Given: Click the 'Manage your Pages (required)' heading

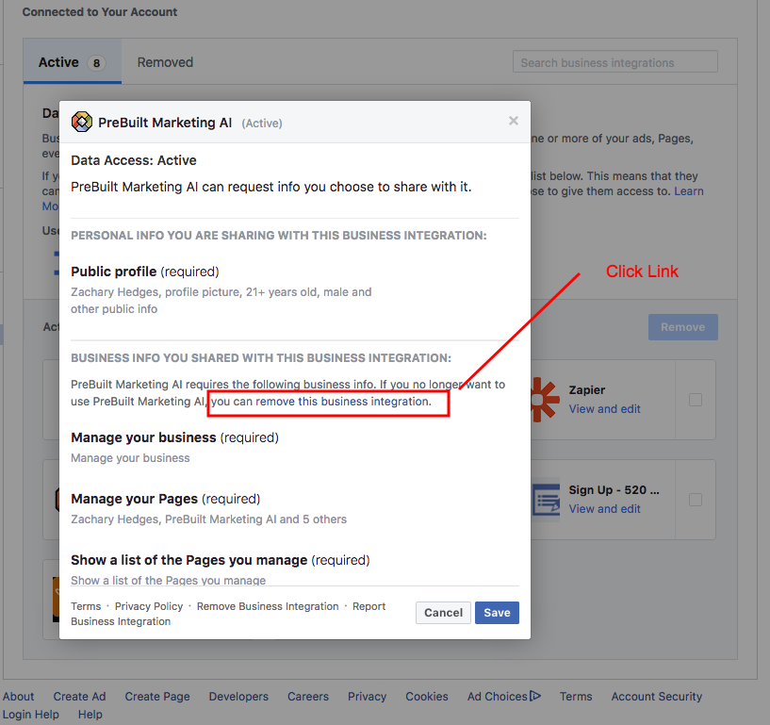Looking at the screenshot, I should 166,499.
